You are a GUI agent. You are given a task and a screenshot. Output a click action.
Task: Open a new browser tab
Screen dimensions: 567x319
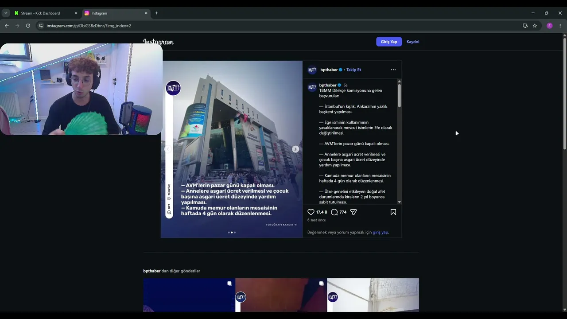[x=156, y=13]
